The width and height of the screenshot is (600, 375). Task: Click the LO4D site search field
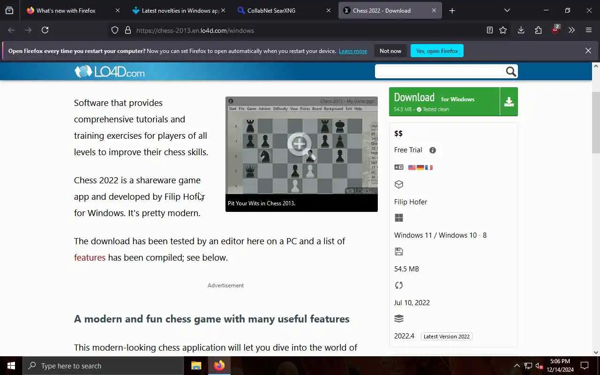point(439,71)
